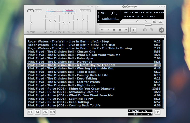Select track 'Cluster One'
Viewport: 190px width, 123px height.
click(x=94, y=52)
